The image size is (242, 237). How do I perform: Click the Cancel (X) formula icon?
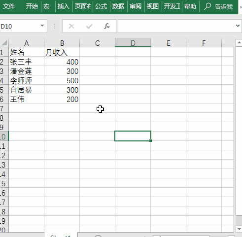pyautogui.click(x=71, y=26)
